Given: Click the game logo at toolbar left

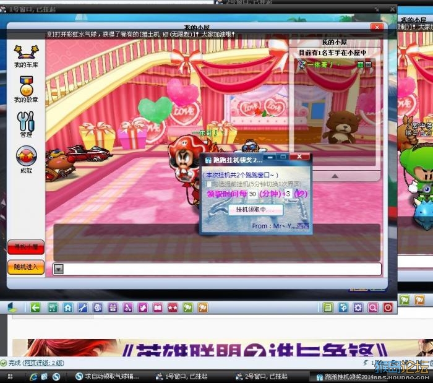Looking at the screenshot, I should (x=12, y=308).
